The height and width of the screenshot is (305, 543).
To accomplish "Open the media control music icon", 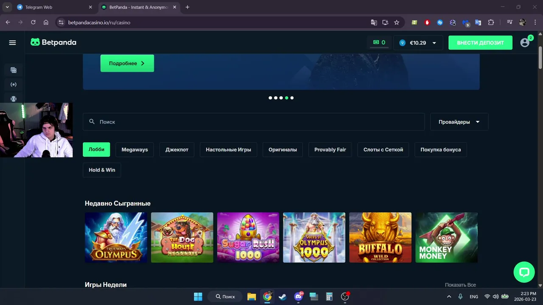I will pos(509,22).
